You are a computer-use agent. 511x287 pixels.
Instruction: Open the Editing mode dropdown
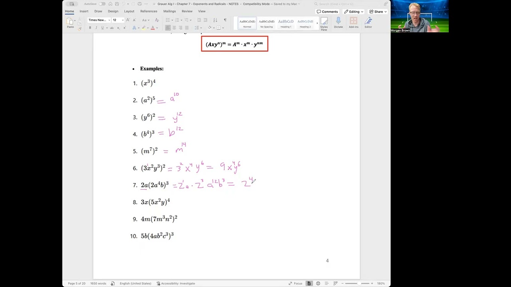(354, 12)
